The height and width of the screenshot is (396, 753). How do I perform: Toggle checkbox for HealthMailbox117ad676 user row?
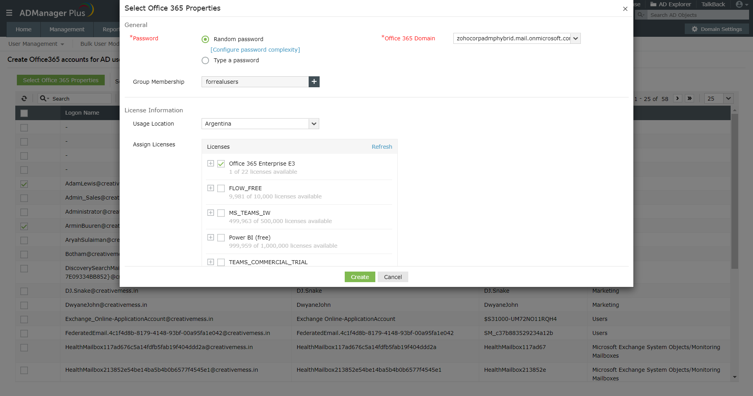[24, 347]
